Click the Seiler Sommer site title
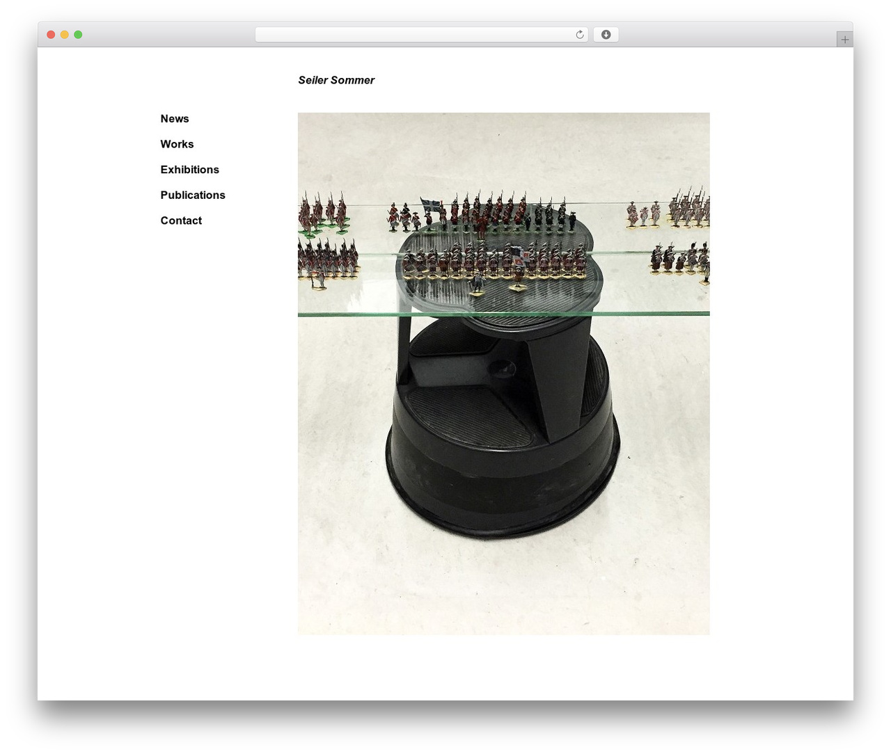Viewport: 891px width, 754px height. pyautogui.click(x=336, y=80)
